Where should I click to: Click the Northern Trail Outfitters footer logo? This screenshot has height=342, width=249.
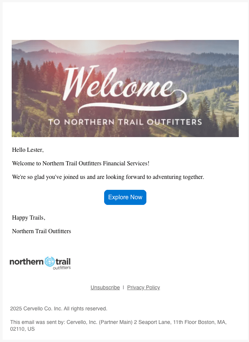(40, 263)
